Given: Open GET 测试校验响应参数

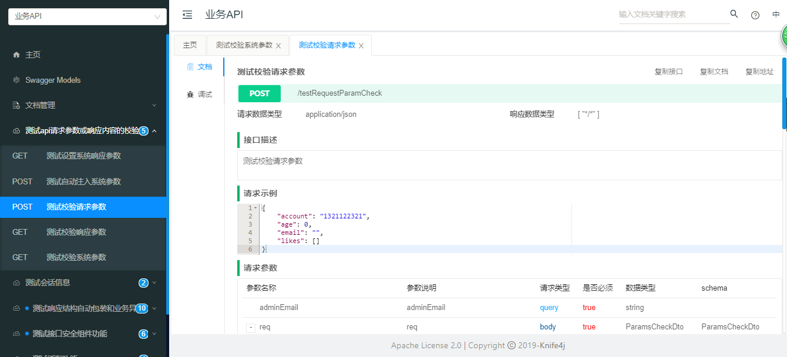Looking at the screenshot, I should 83,232.
